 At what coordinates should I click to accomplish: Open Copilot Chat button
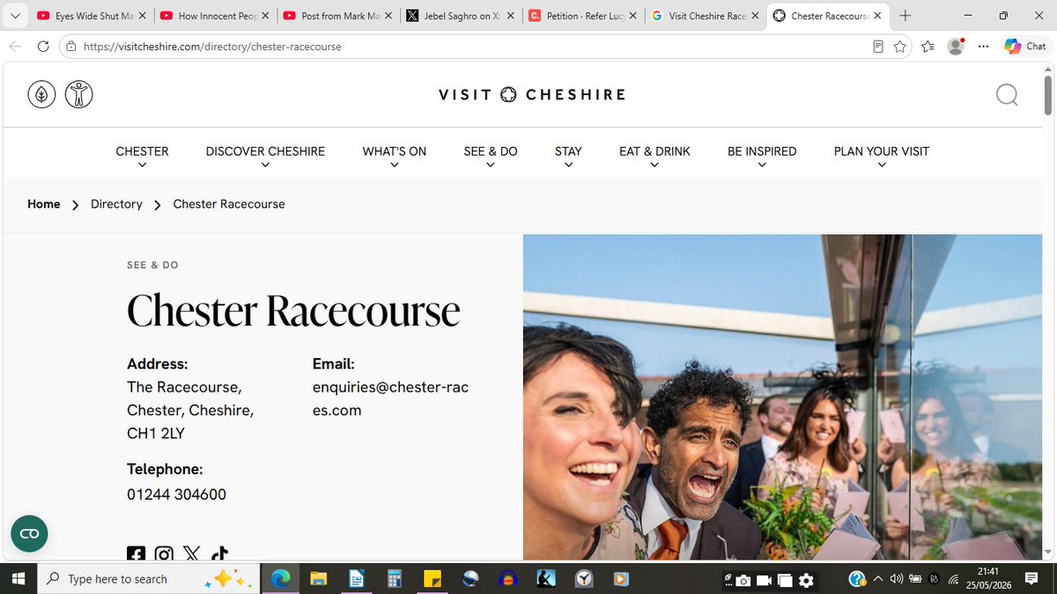pos(1025,47)
